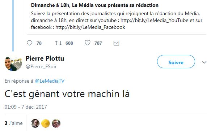Open the 3 J'aime likes list
This screenshot has width=207, height=131.
(14, 123)
